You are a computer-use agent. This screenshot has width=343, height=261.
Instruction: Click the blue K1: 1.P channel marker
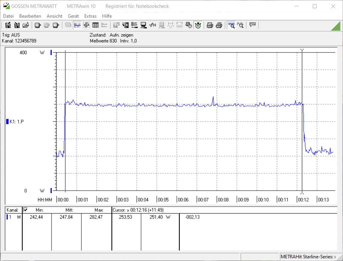coord(8,122)
